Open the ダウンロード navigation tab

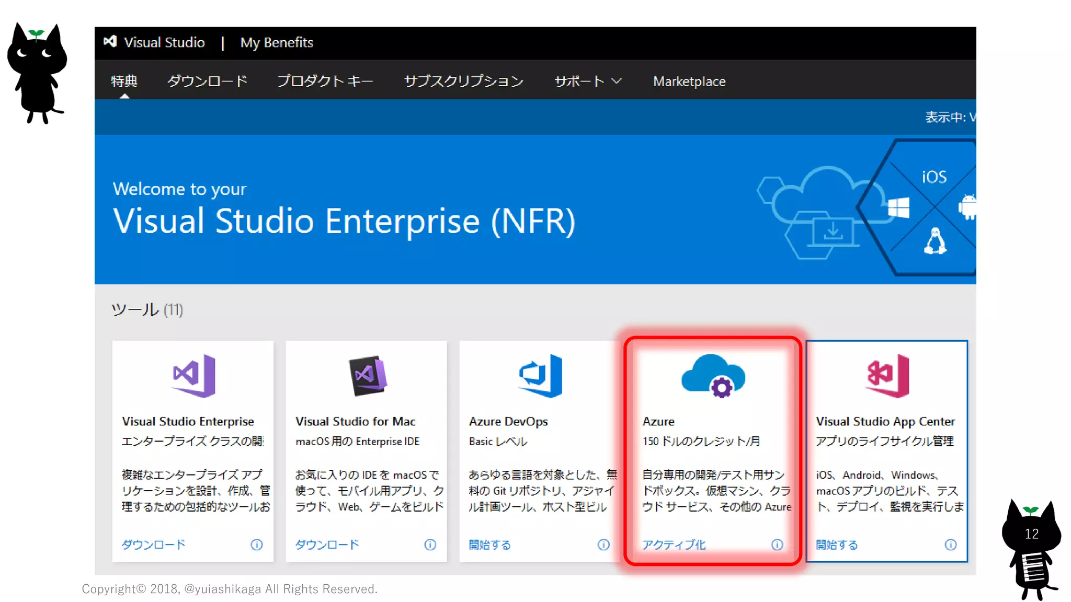[x=207, y=82]
